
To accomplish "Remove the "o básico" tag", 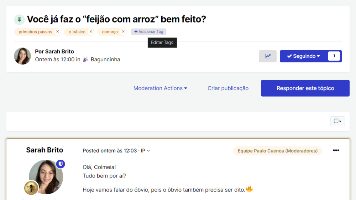I will [x=91, y=32].
